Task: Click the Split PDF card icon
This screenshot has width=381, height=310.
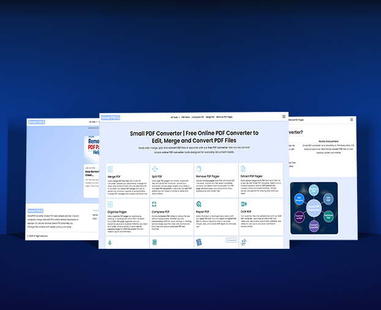Action: tap(155, 169)
